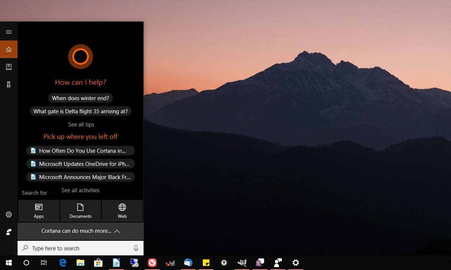Screen dimensions: 451x270
Task: Launch Microsoft Edge from the taskbar
Action: click(x=62, y=263)
